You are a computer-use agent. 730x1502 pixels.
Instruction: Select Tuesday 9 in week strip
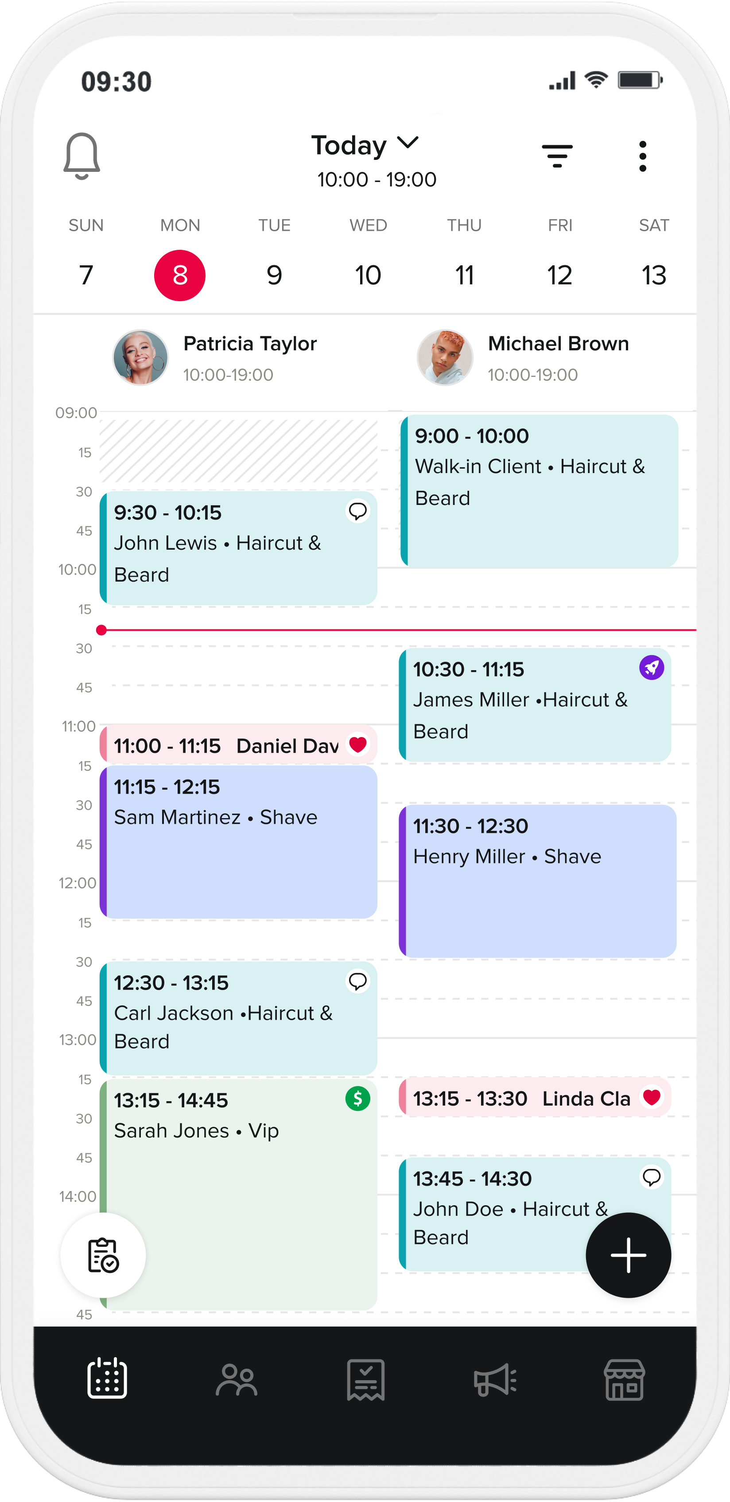[x=274, y=275]
